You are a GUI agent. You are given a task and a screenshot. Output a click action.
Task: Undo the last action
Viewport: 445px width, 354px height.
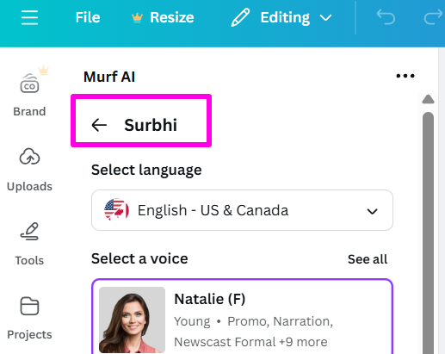386,17
